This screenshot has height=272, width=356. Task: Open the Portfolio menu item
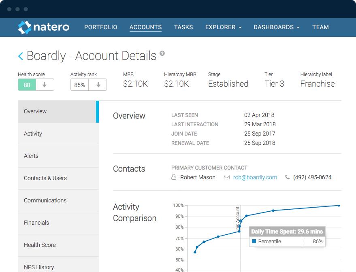100,27
